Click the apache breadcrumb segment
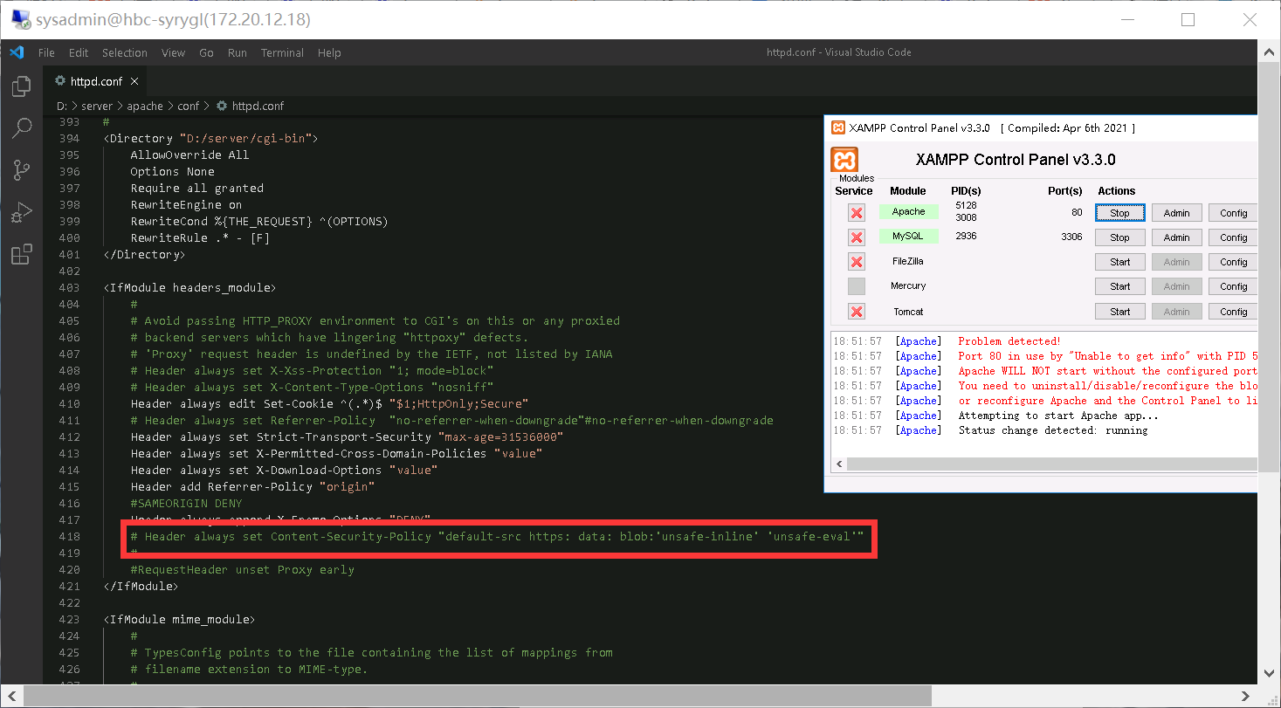This screenshot has width=1281, height=708. coord(145,106)
